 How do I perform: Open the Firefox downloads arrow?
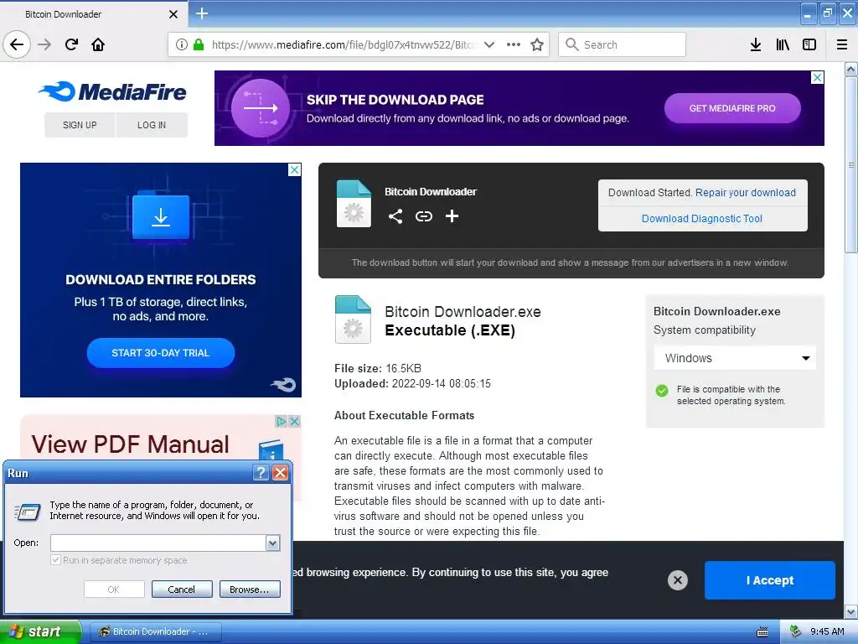756,44
